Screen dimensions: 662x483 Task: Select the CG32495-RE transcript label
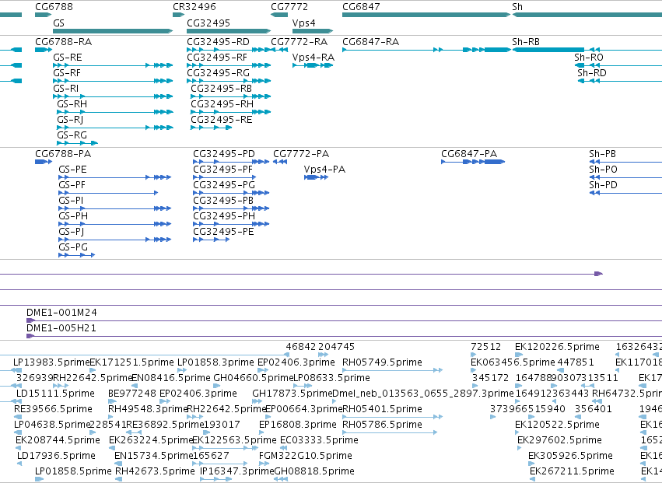221,120
